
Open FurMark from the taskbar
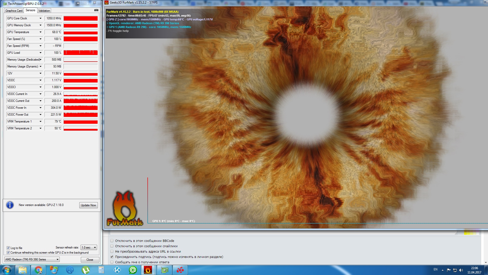click(148, 270)
